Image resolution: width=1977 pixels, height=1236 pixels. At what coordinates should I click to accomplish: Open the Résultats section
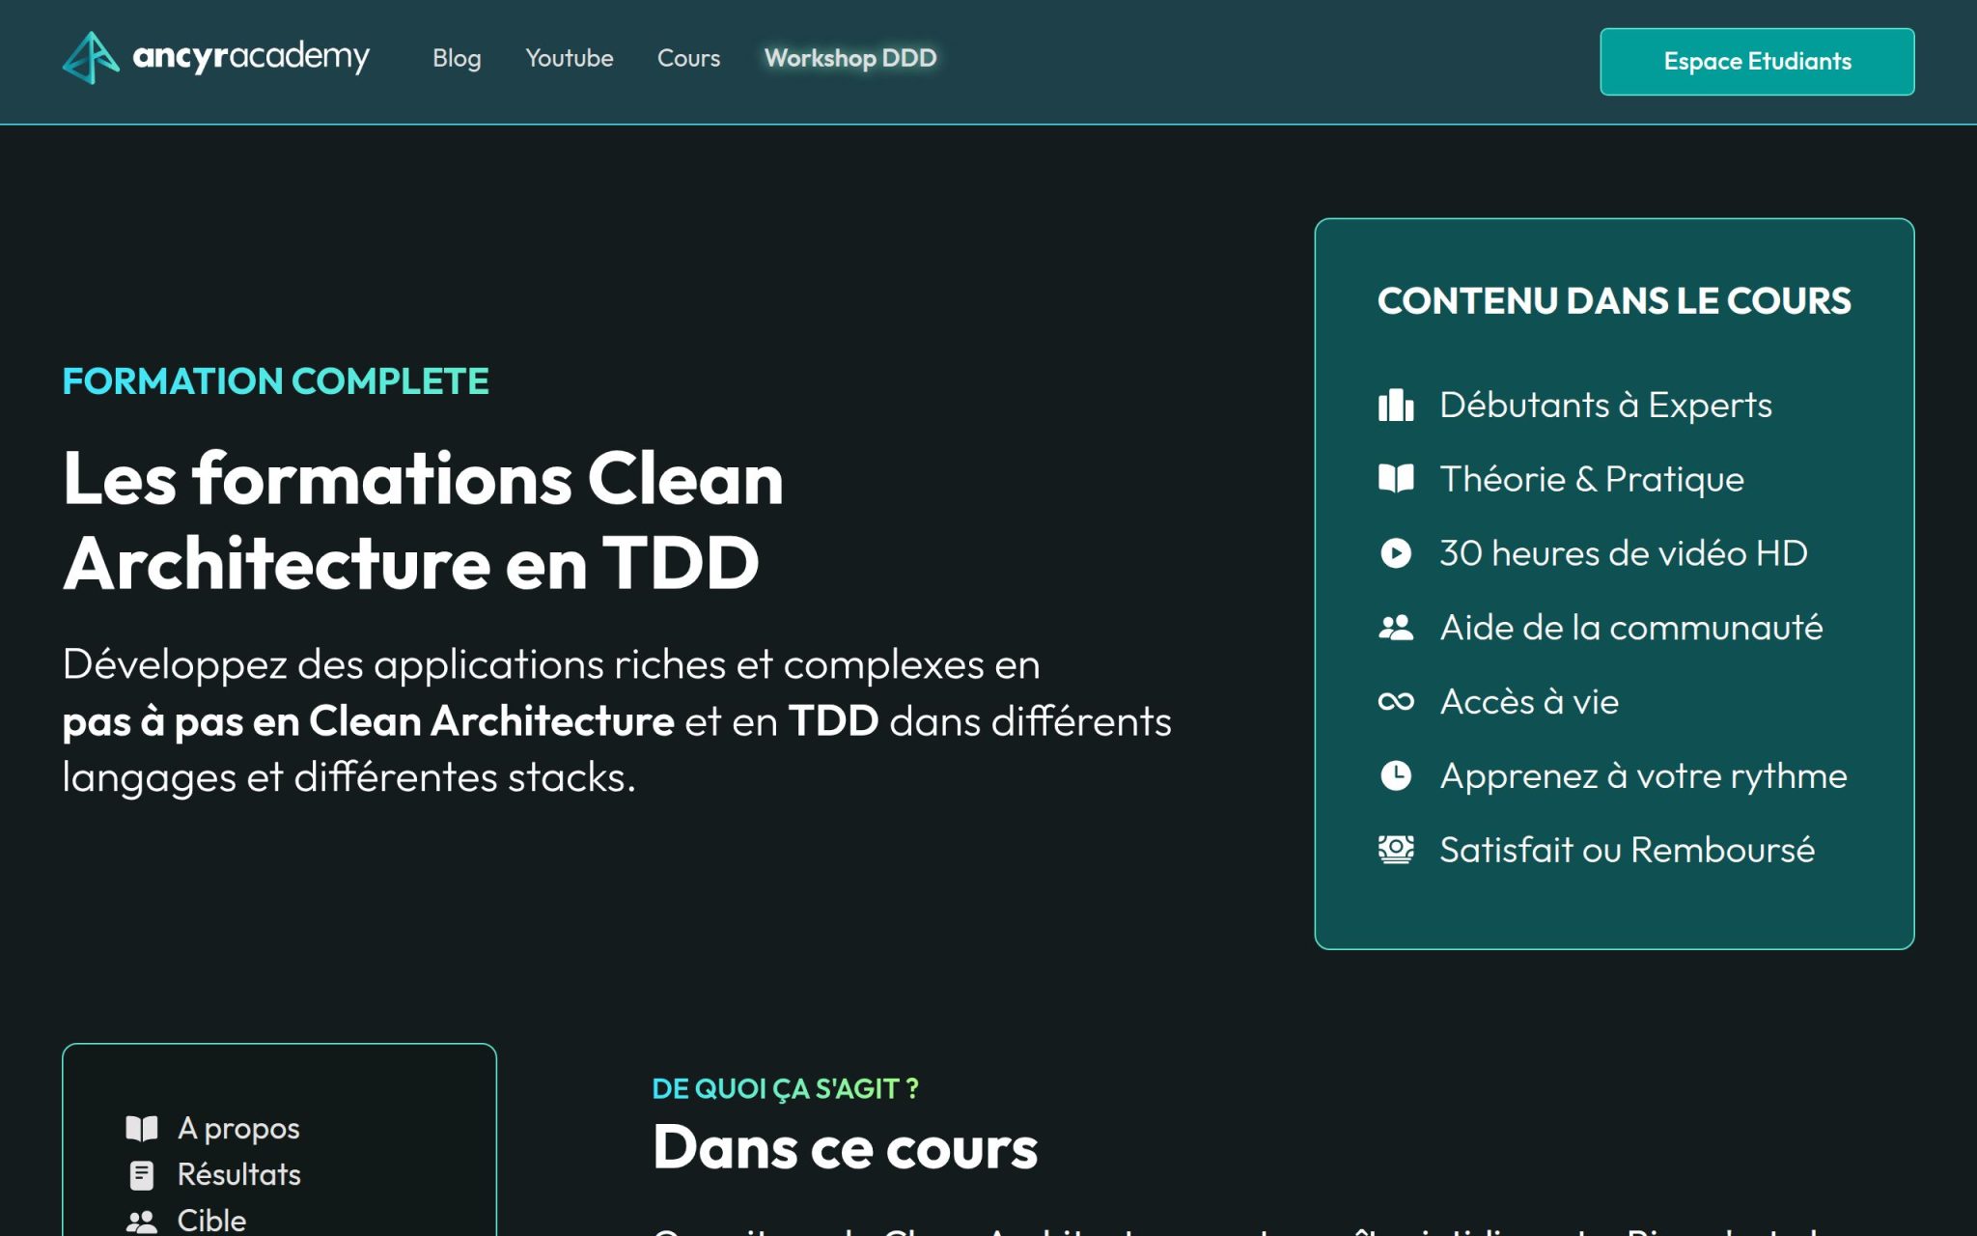(237, 1174)
